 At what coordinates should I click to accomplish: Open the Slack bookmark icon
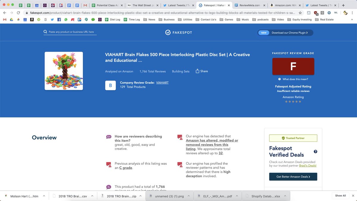pos(100,20)
